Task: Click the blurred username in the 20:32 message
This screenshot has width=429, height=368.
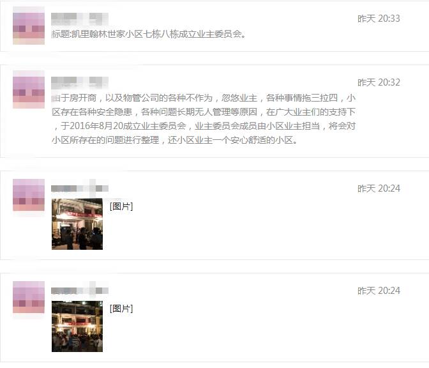Action: (x=80, y=82)
